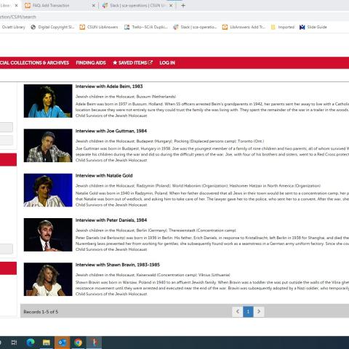Click Child Survivors collection under Adele Beim
This screenshot has width=349, height=349.
click(x=111, y=116)
